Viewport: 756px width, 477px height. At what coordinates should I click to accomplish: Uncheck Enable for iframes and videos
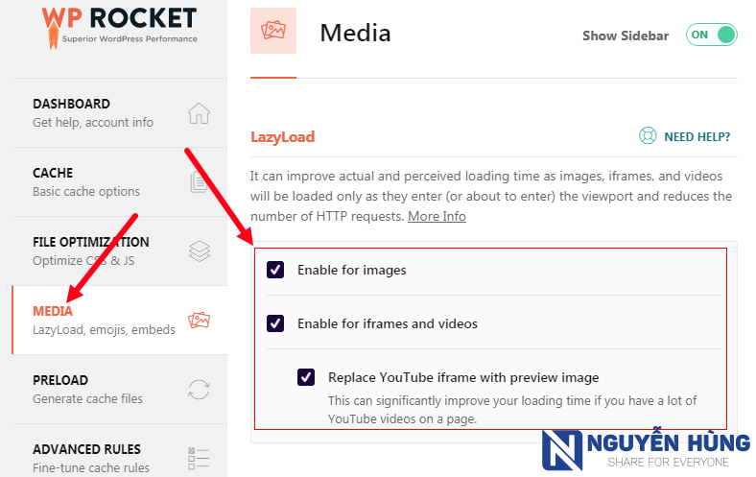point(275,323)
